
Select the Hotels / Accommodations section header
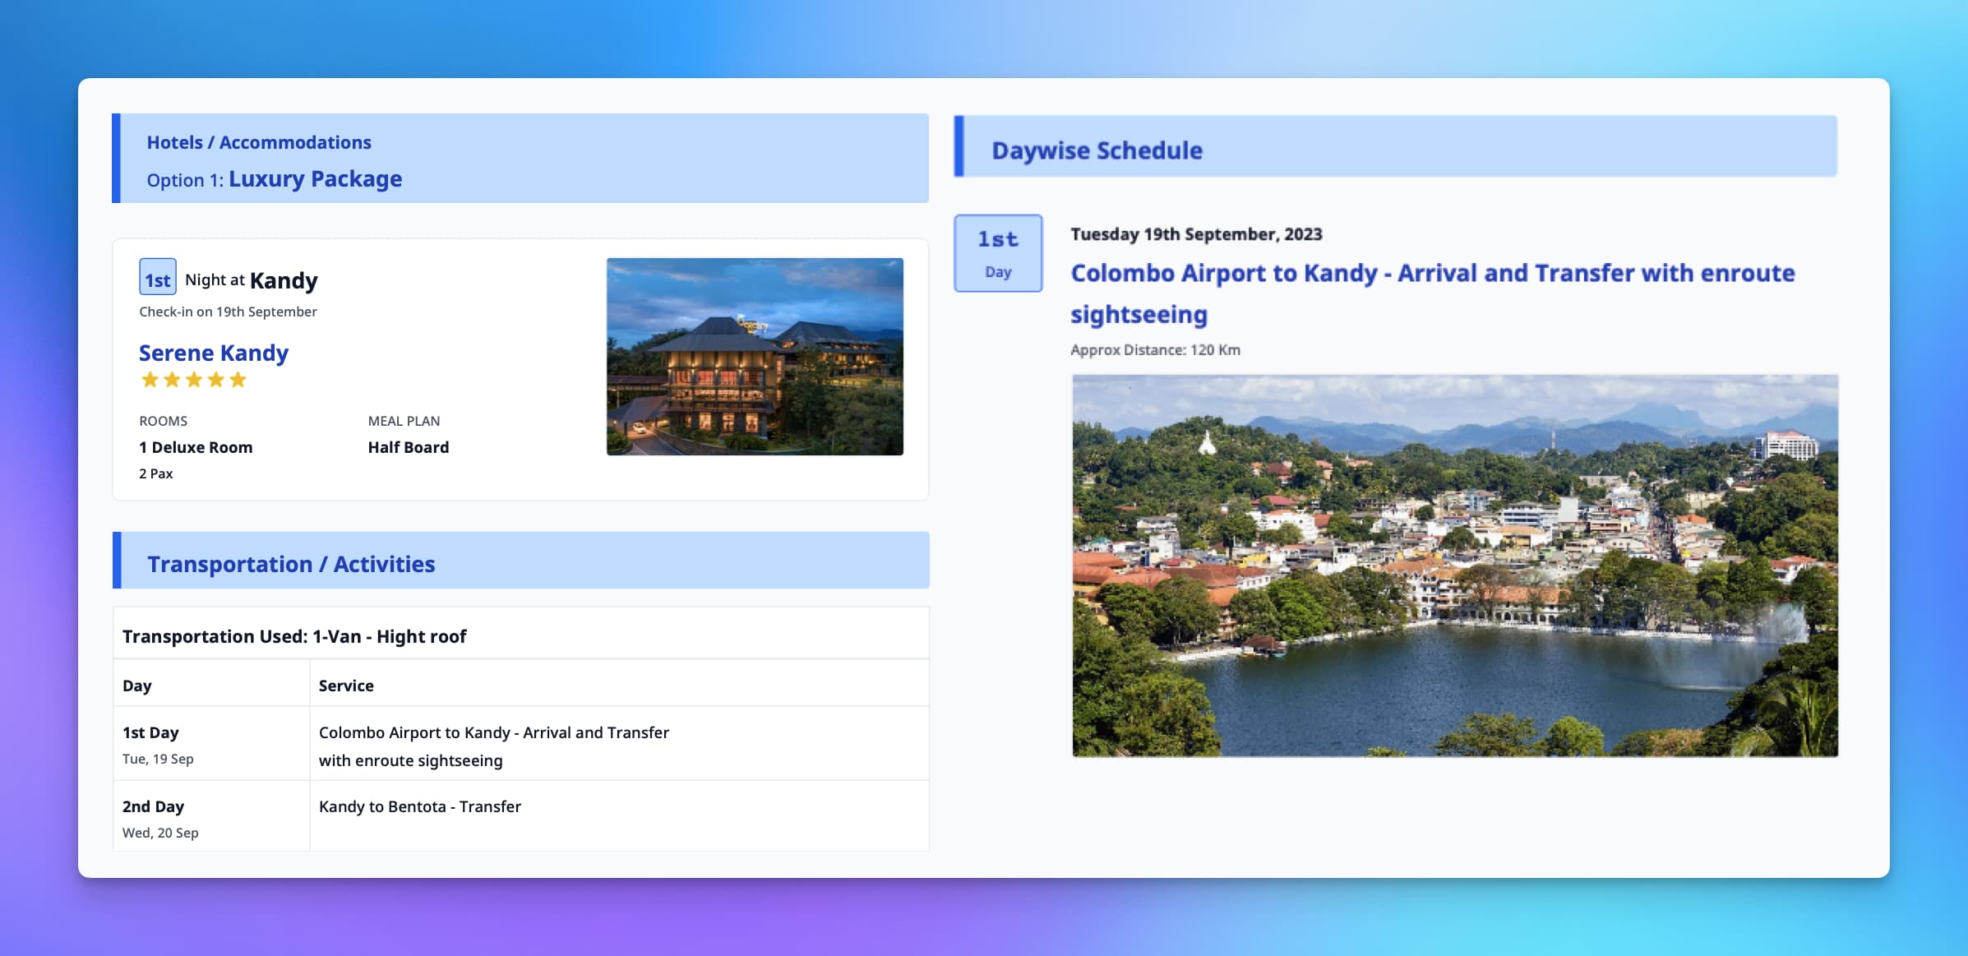(259, 142)
